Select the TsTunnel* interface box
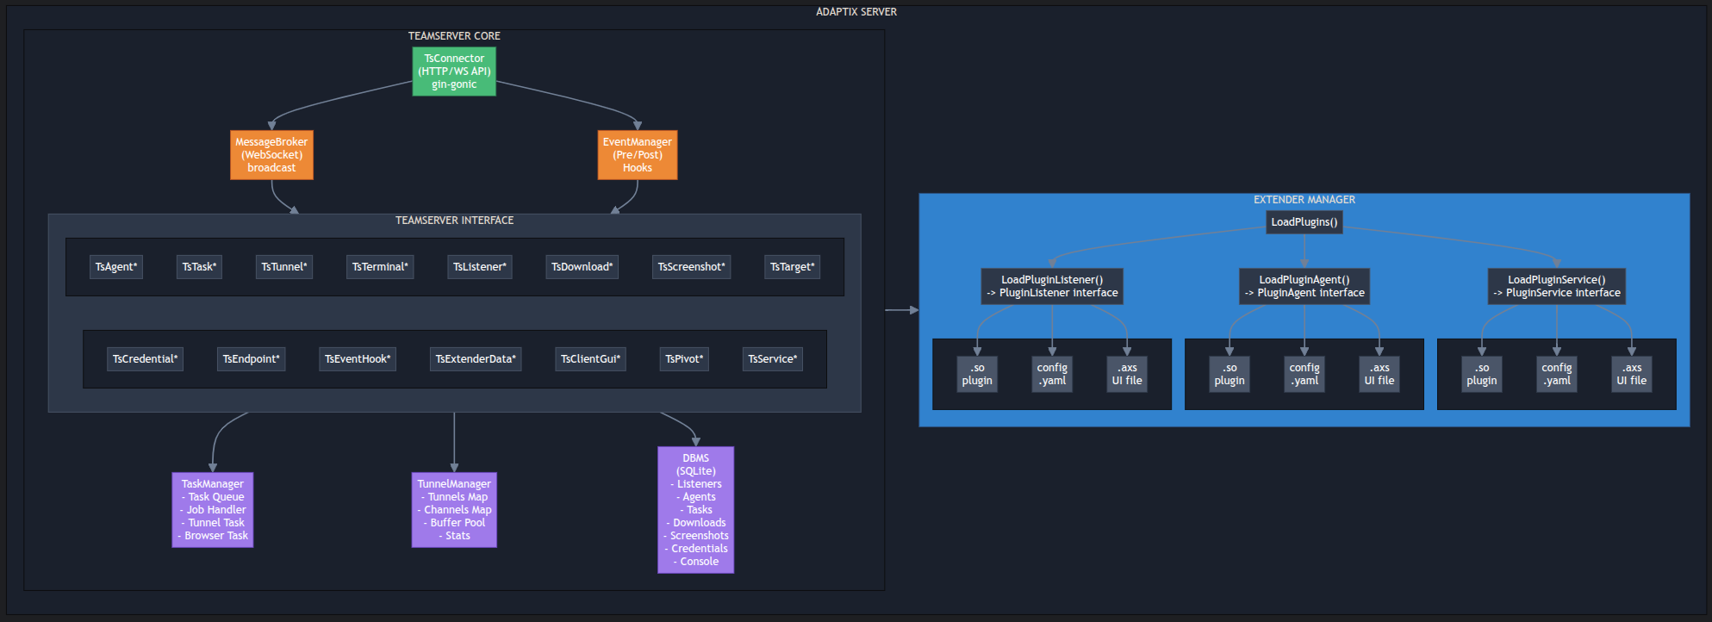 point(284,267)
